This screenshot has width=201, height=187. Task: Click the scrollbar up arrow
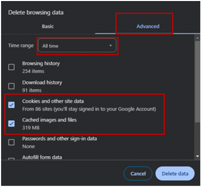(x=197, y=38)
